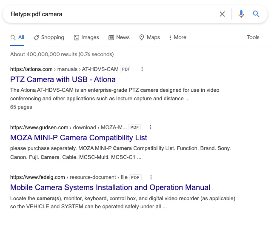Clear the search box with the X icon
Viewport: 274px width, 227px height.
coord(222,14)
